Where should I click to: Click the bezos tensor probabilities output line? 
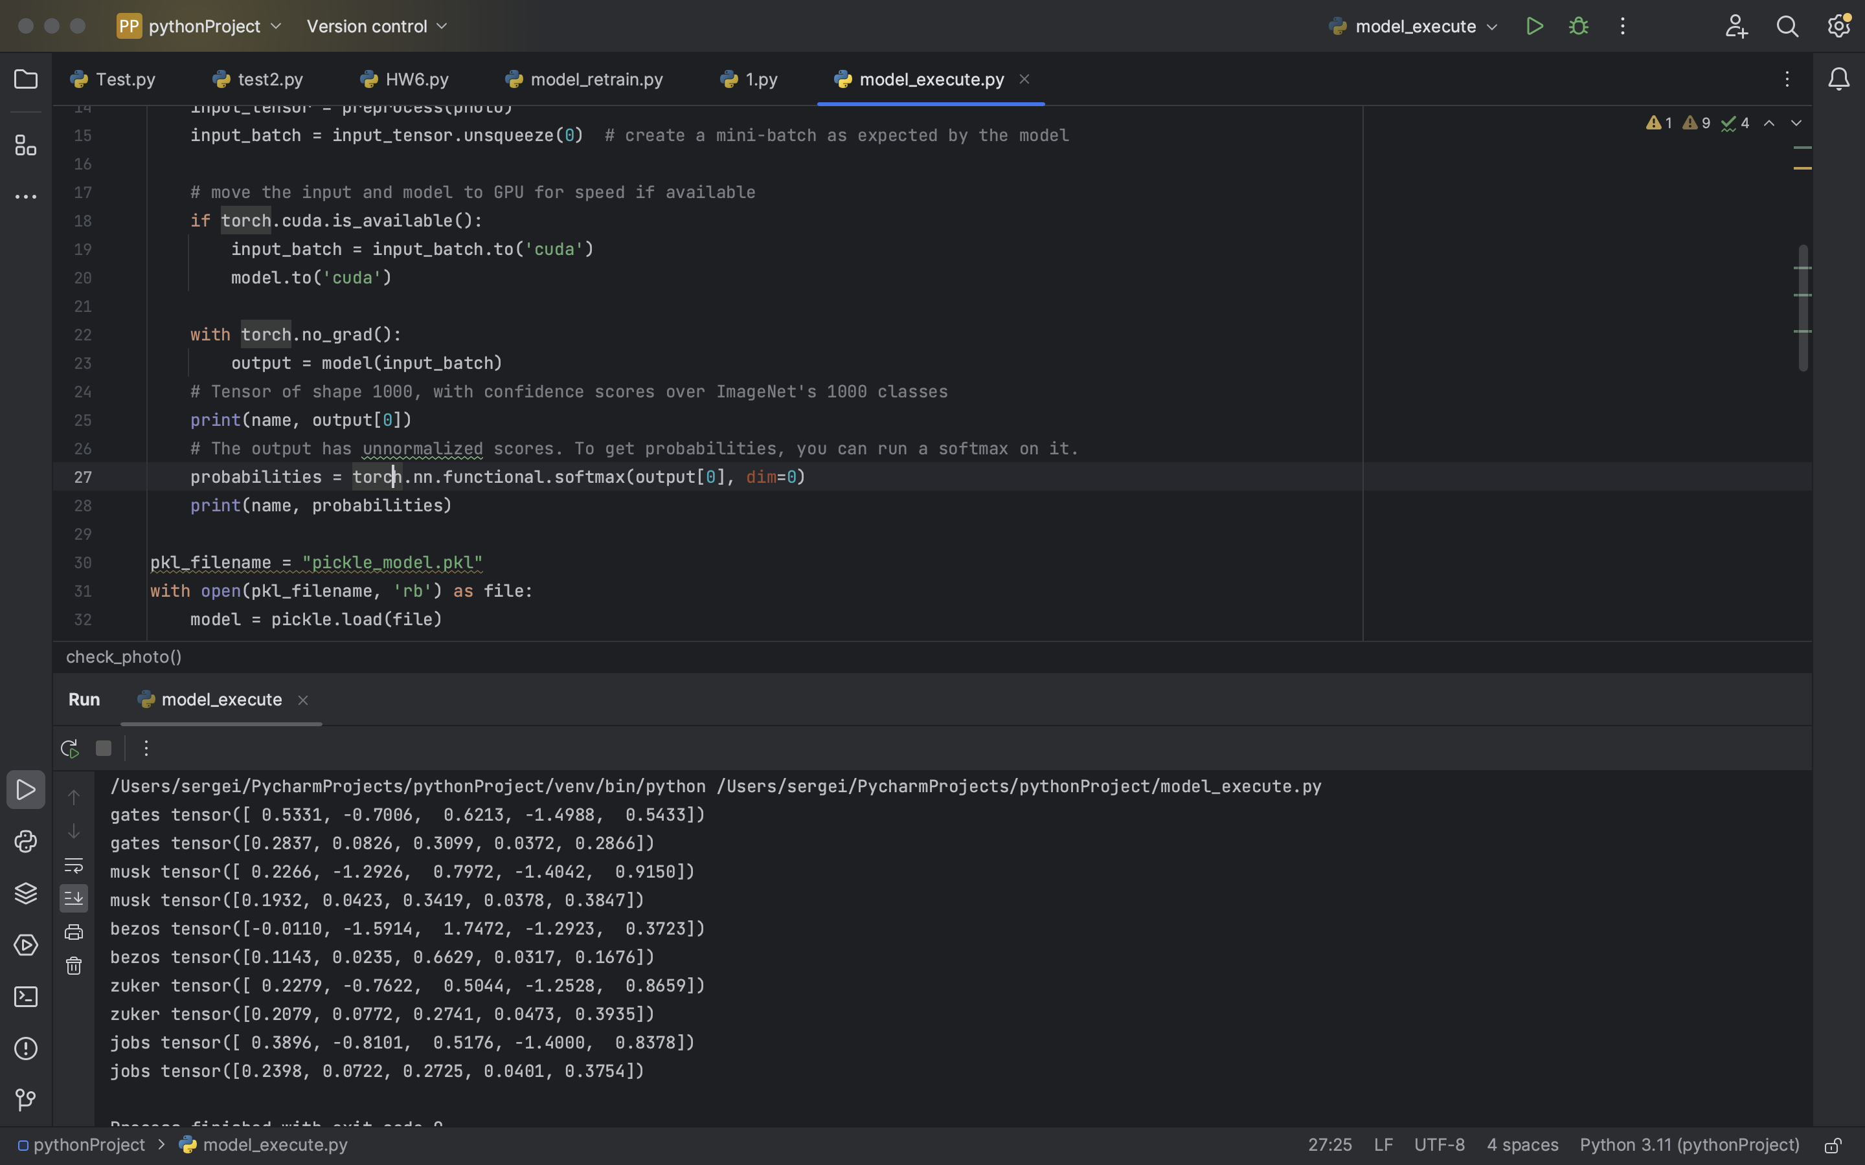382,958
